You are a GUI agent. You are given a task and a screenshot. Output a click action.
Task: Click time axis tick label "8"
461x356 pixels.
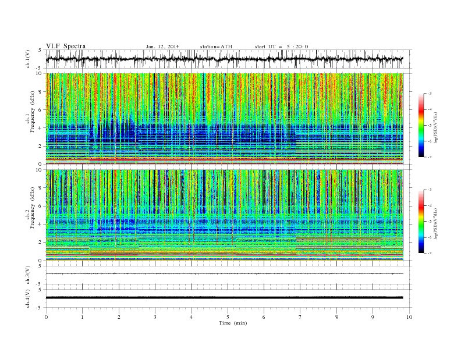pyautogui.click(x=336, y=317)
